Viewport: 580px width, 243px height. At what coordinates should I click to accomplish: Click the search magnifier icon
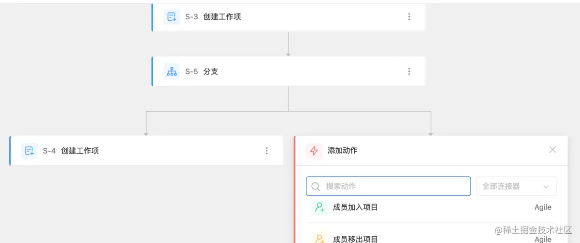pyautogui.click(x=316, y=186)
